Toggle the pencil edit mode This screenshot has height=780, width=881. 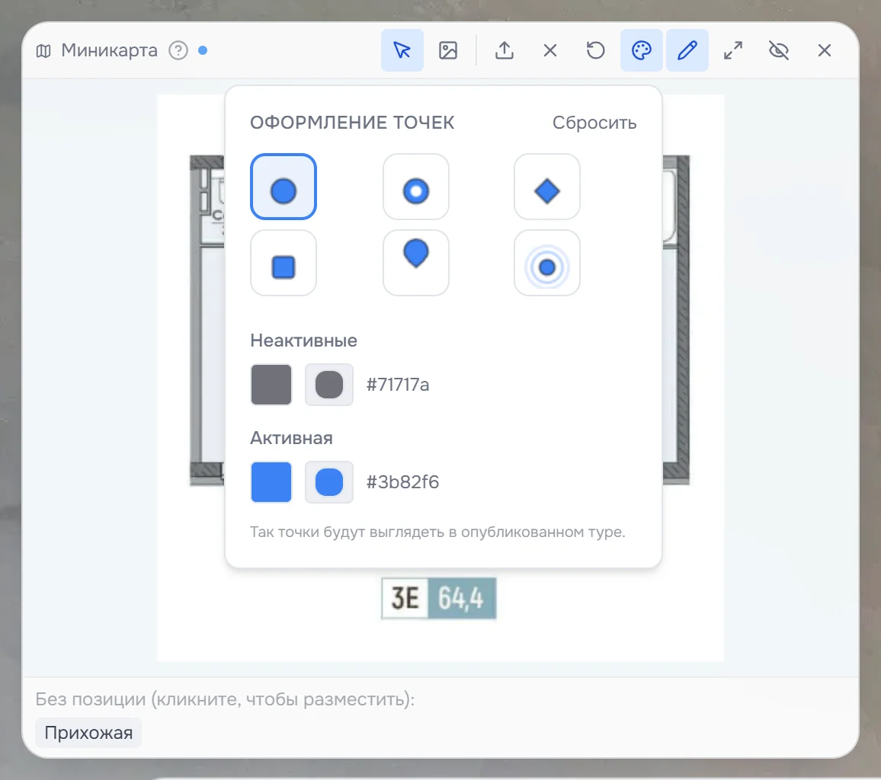687,50
